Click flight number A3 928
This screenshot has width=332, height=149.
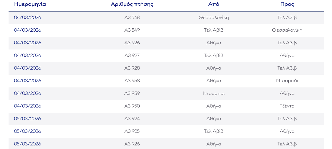[132, 68]
